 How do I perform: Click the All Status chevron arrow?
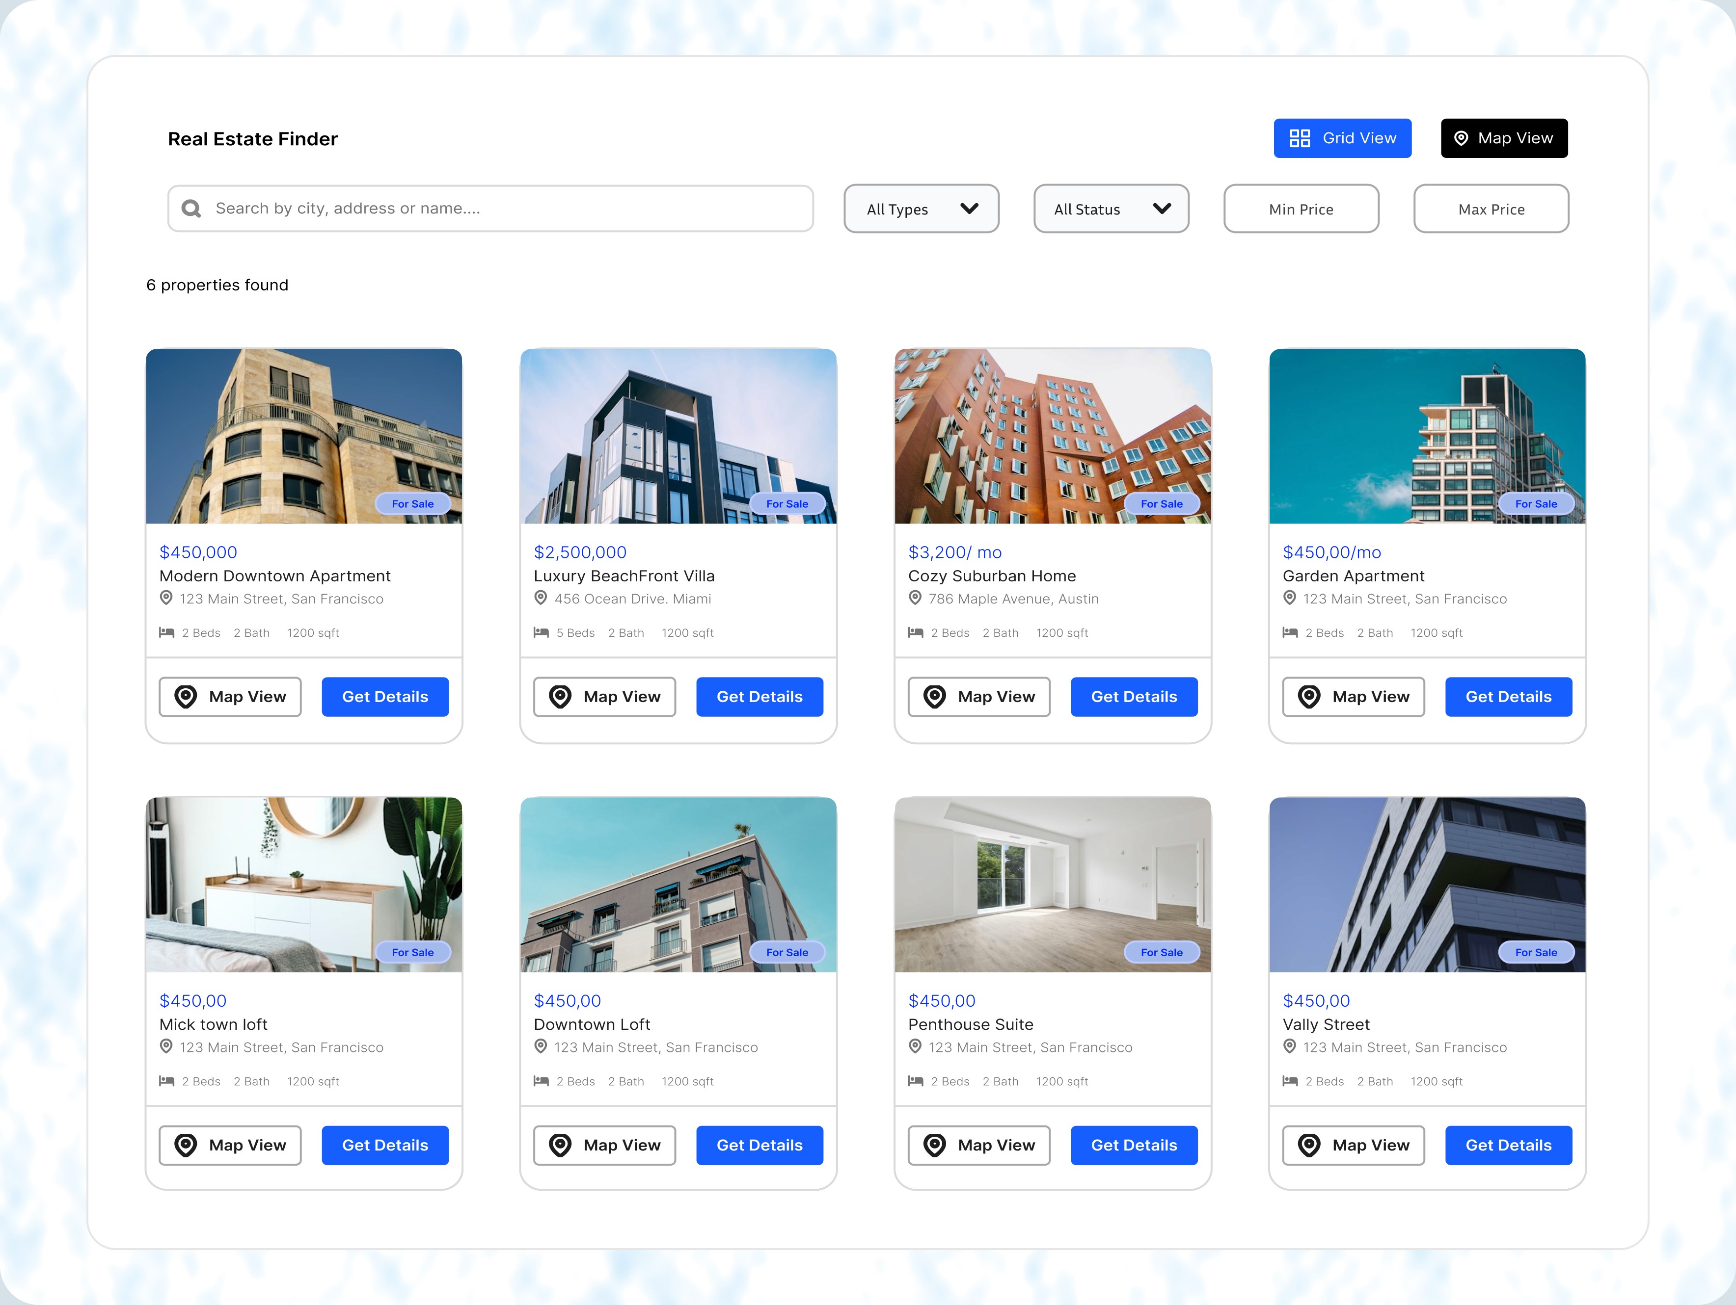[x=1162, y=209]
